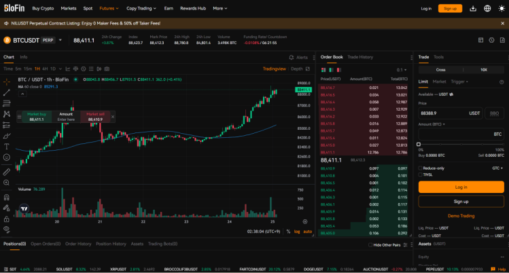This screenshot has width=509, height=273.
Task: Enable the Reduce-only checkbox
Action: pyautogui.click(x=421, y=168)
